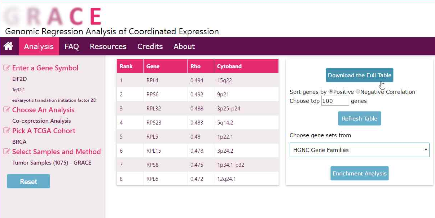Go to the FAQ page
This screenshot has width=435, height=218.
[x=71, y=47]
